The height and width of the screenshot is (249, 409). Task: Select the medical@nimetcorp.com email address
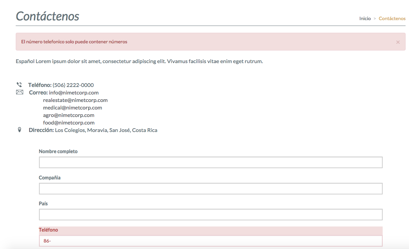click(x=72, y=108)
